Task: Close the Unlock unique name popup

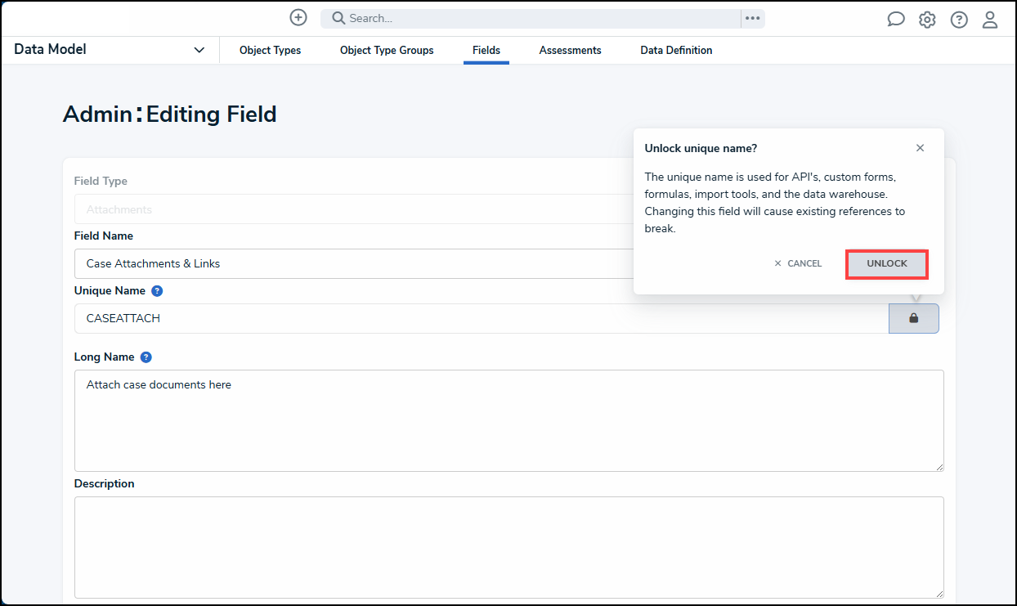Action: point(920,148)
